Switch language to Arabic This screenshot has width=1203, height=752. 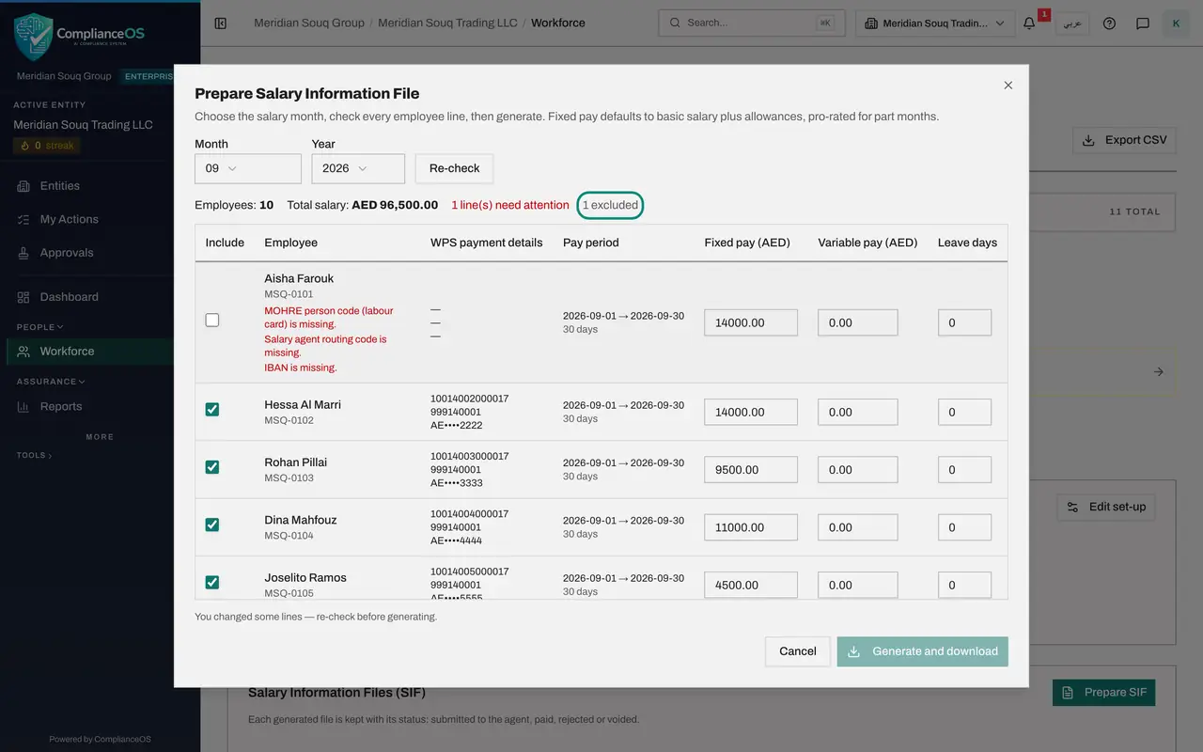click(x=1072, y=23)
